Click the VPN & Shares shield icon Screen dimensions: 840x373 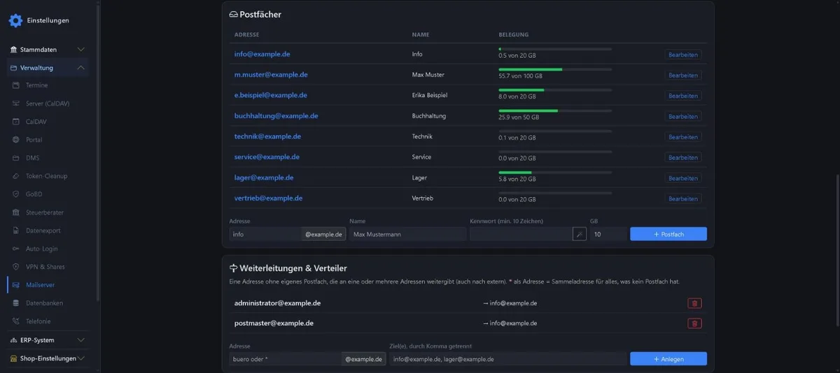(x=17, y=267)
